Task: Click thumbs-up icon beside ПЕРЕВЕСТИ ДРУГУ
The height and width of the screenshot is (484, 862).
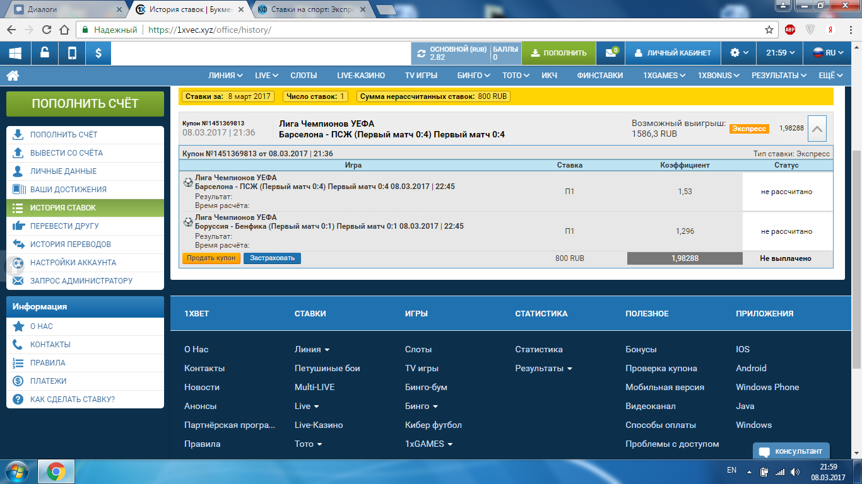Action: pyautogui.click(x=18, y=226)
